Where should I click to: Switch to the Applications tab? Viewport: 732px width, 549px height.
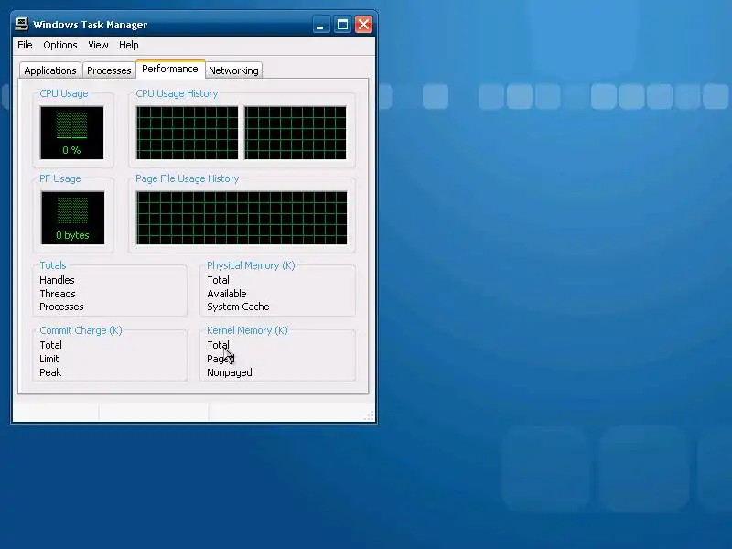pyautogui.click(x=50, y=70)
